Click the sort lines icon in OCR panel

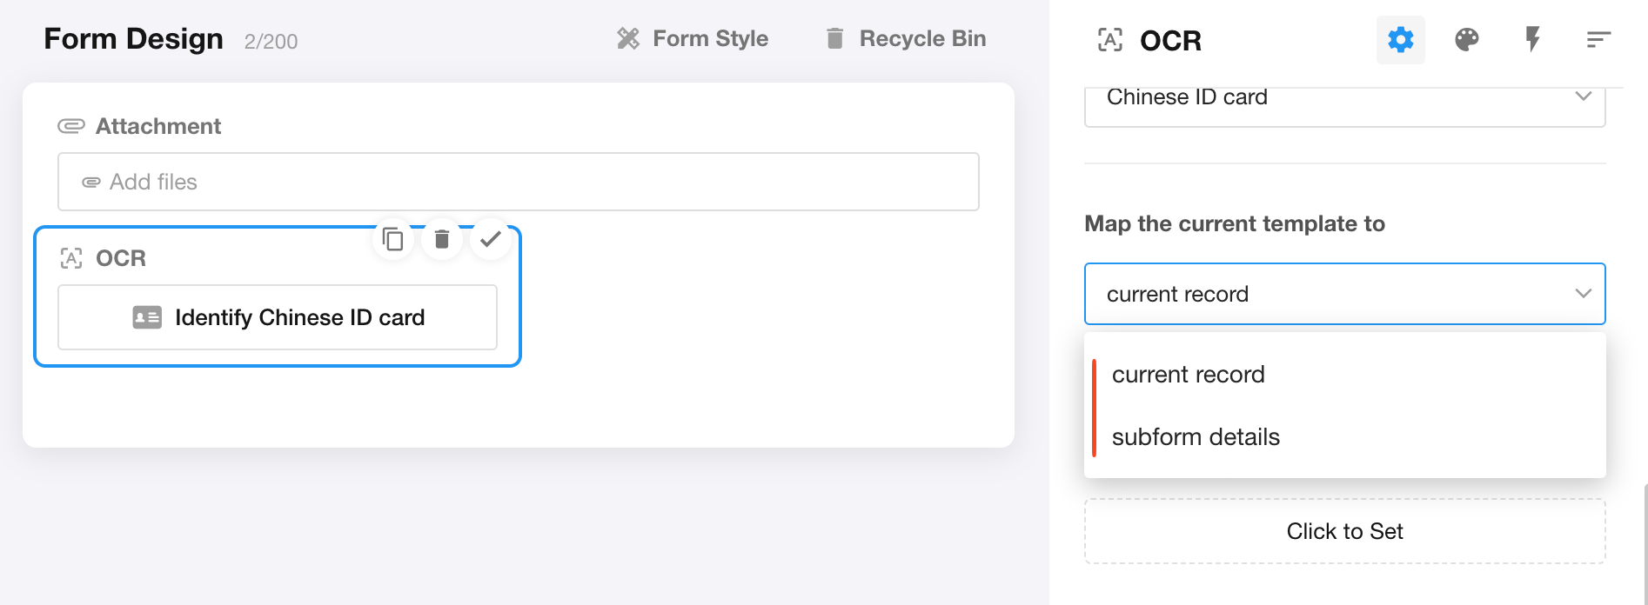1598,40
